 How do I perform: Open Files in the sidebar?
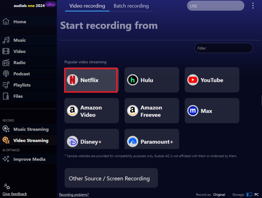click(18, 96)
